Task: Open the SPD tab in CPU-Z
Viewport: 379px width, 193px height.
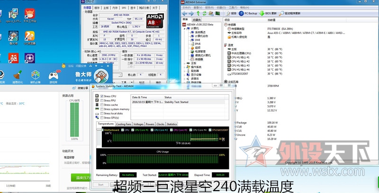Action: click(124, 8)
